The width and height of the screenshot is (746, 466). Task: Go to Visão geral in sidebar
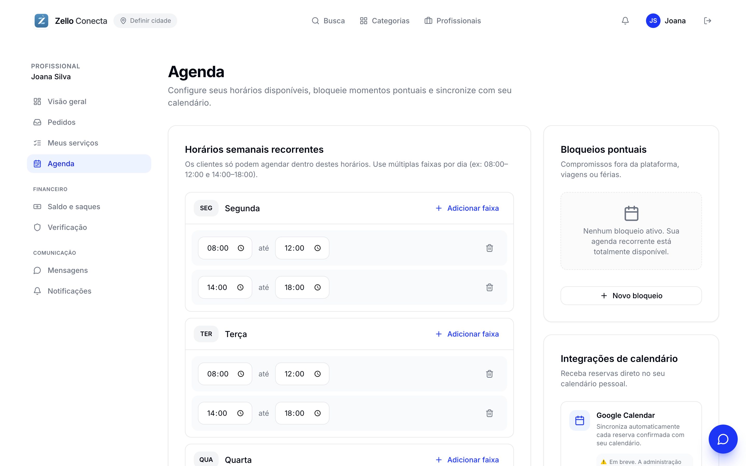pyautogui.click(x=89, y=101)
